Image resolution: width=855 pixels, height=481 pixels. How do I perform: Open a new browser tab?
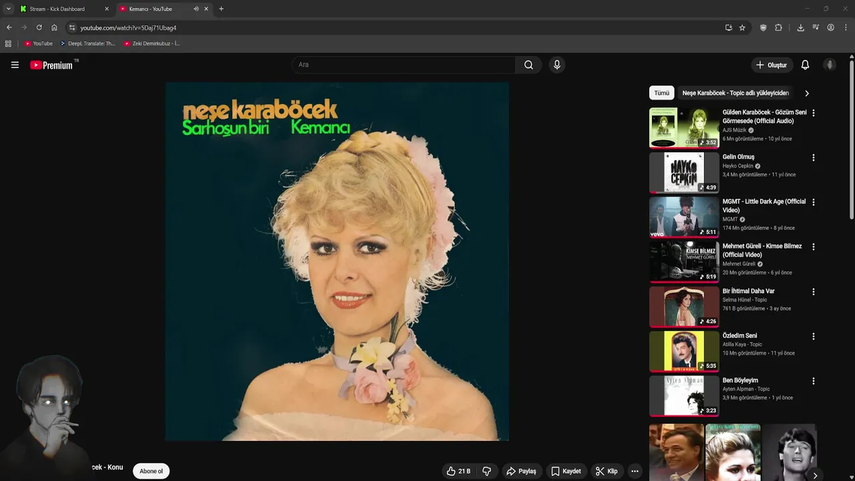pos(221,9)
